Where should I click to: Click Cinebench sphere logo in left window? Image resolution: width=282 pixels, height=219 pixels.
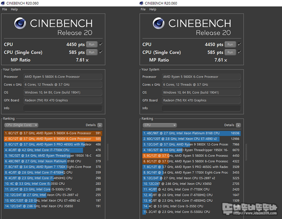tap(20, 23)
